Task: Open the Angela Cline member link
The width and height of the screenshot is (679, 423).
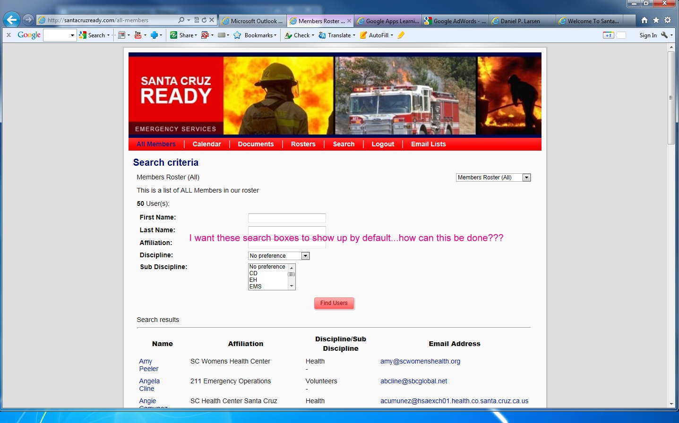Action: point(149,385)
